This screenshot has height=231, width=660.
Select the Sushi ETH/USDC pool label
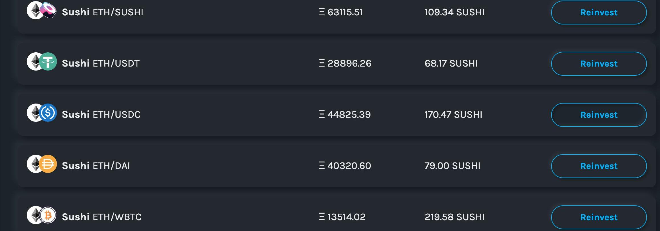101,115
